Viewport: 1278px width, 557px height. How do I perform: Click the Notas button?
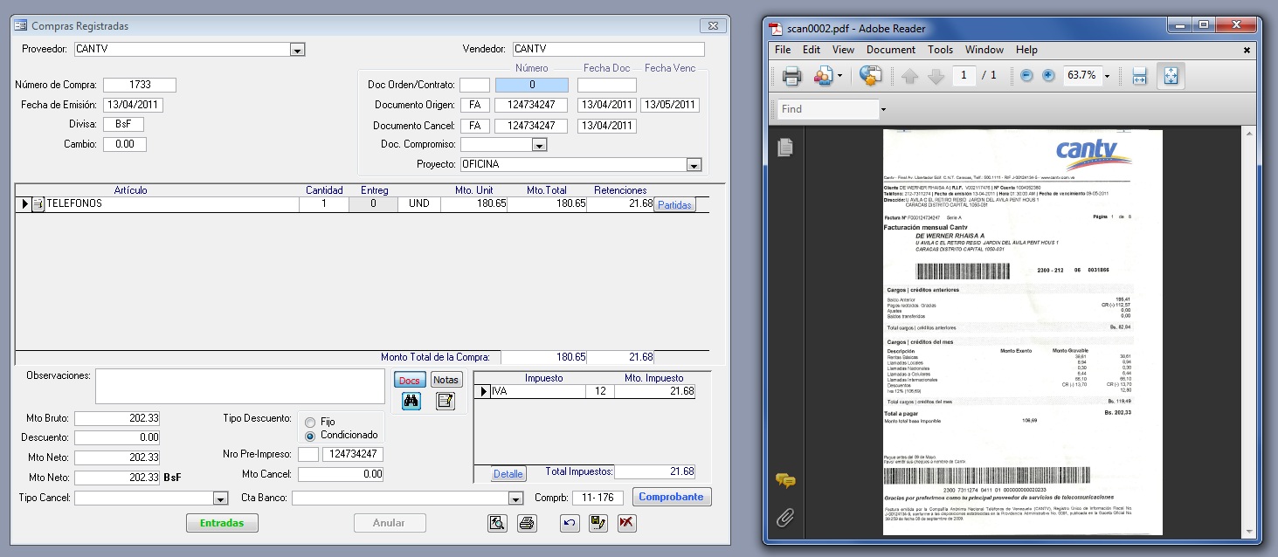tap(446, 380)
